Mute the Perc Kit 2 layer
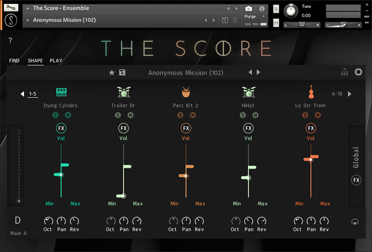This screenshot has height=252, width=372. pyautogui.click(x=193, y=115)
